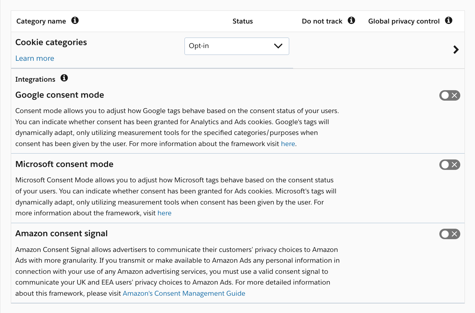Expand Cookie categories with the right chevron
This screenshot has height=313, width=475.
[x=456, y=50]
